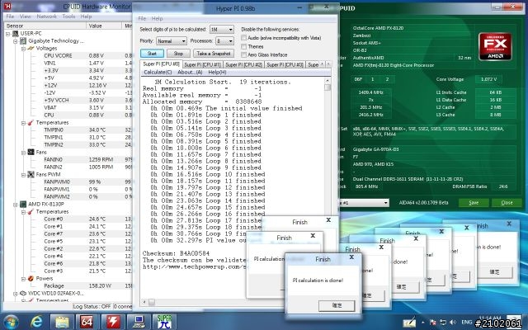Select the Fans icon in sensor tree
The width and height of the screenshot is (528, 330).
(31, 152)
